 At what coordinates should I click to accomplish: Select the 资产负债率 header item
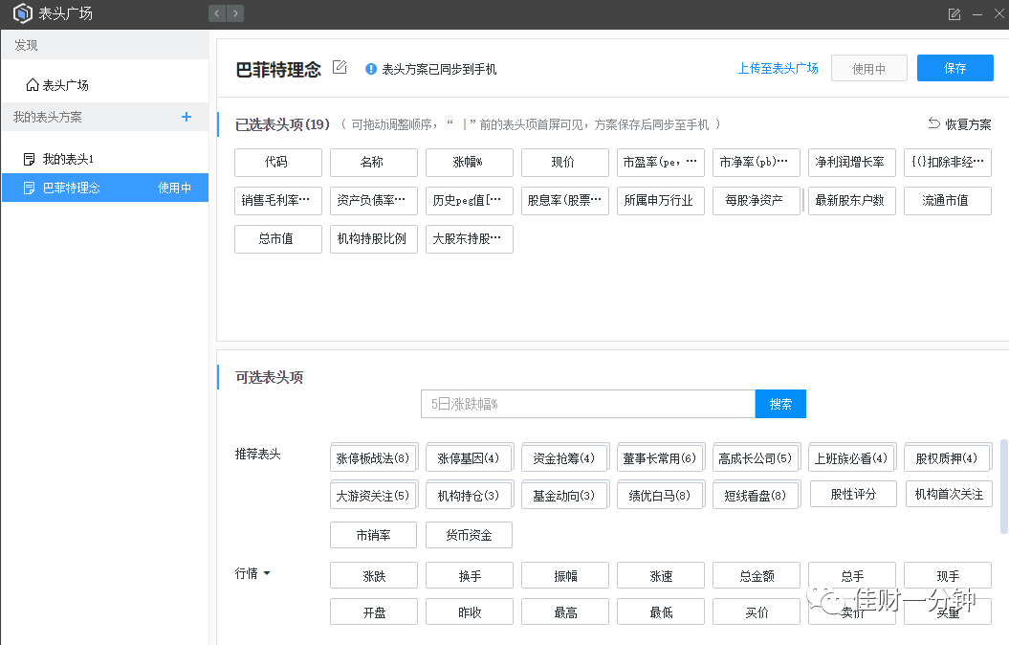click(374, 201)
